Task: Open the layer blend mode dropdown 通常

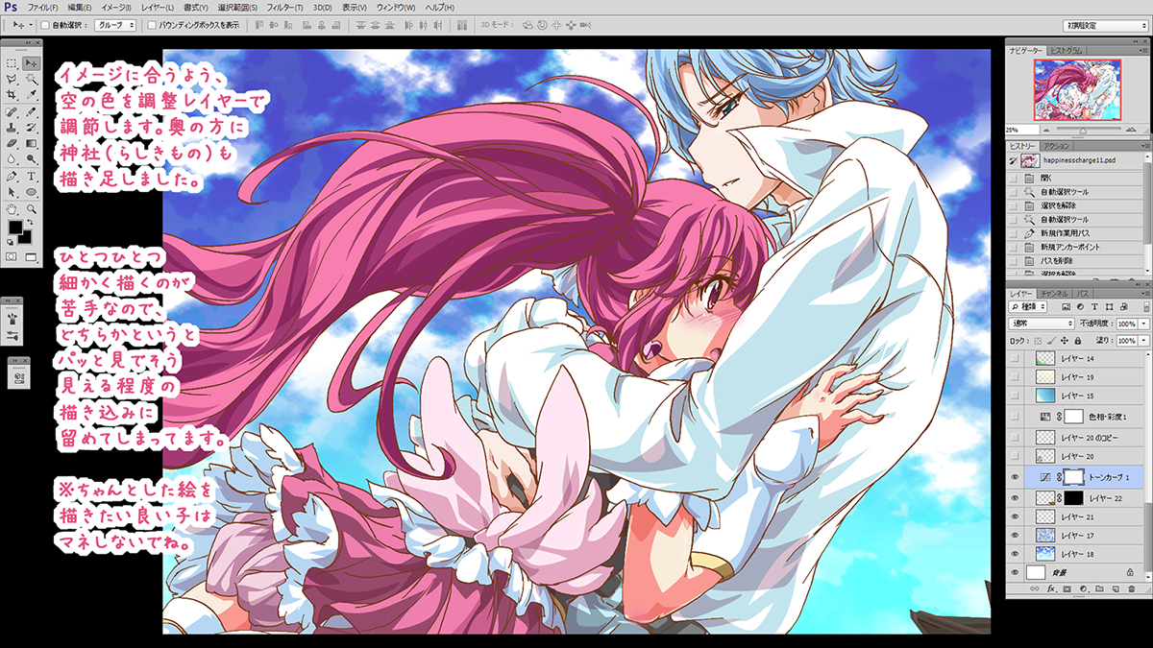Action: tap(1042, 324)
